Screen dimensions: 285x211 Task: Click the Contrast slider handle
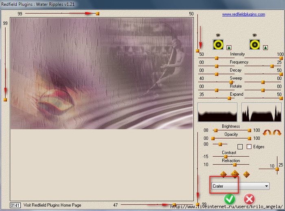click(x=226, y=156)
